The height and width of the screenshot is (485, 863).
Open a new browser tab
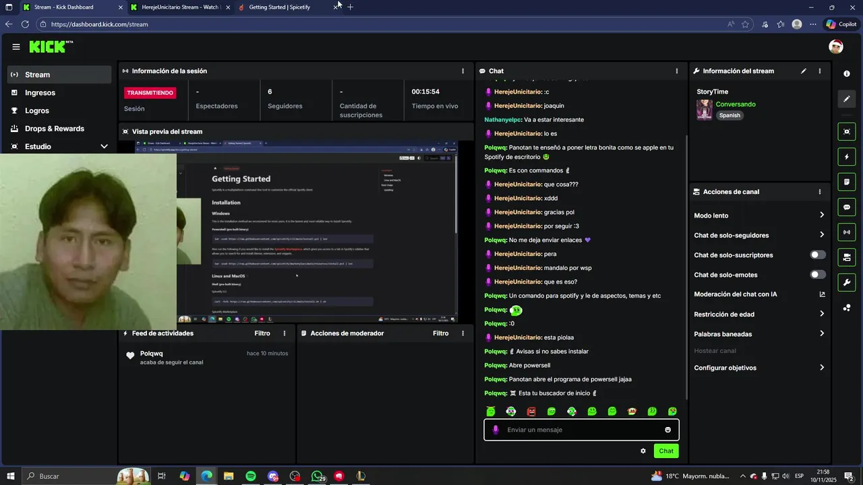350,7
